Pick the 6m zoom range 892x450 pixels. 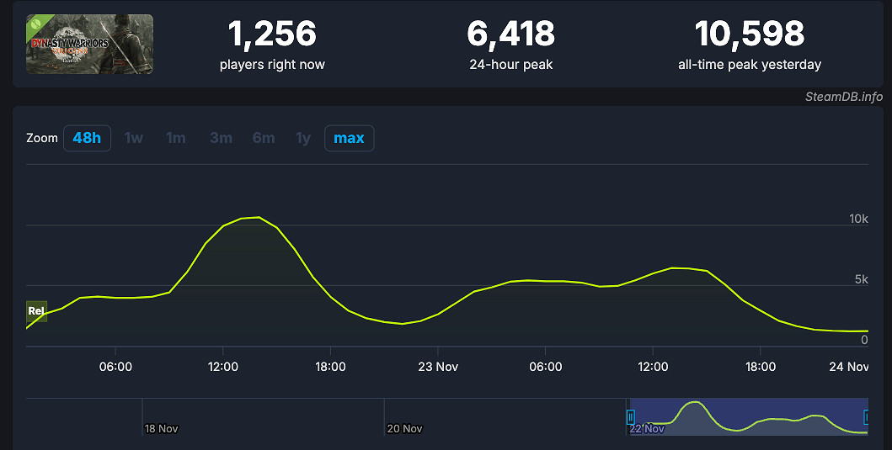264,138
